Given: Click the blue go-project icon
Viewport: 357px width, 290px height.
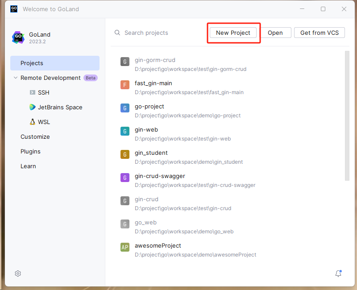Looking at the screenshot, I should (125, 108).
